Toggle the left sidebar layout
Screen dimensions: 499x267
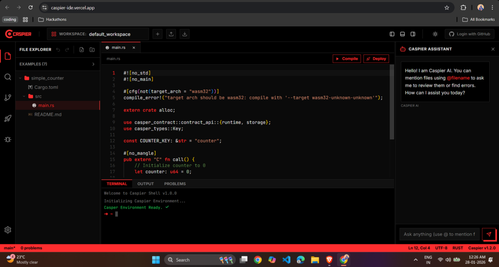392,34
